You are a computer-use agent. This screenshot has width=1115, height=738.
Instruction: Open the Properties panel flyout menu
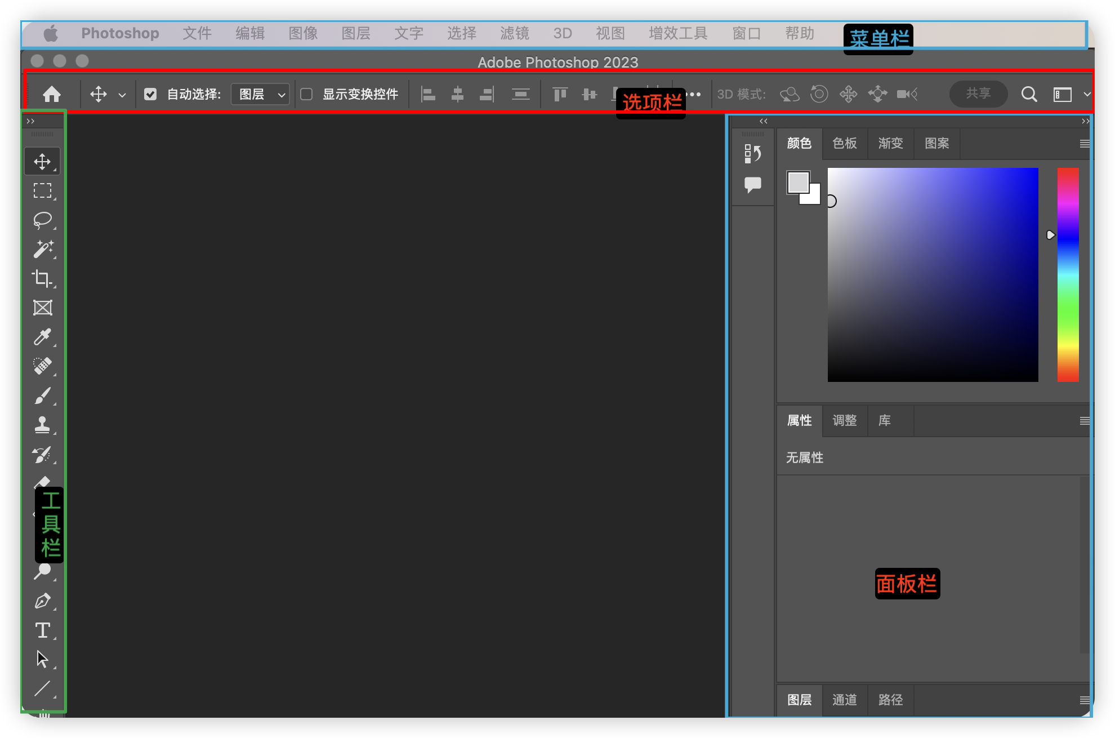(x=1085, y=421)
